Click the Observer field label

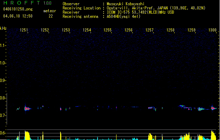71,4
